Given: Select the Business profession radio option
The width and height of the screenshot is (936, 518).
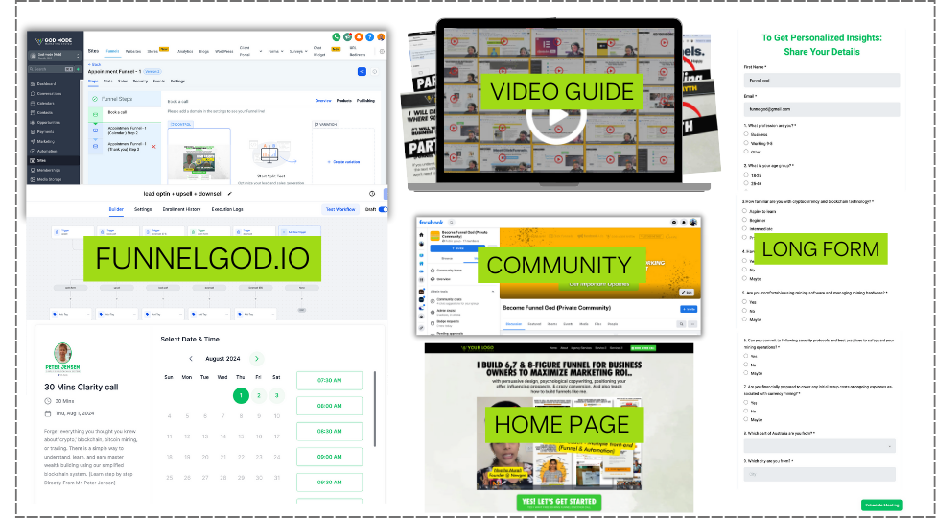Looking at the screenshot, I should (746, 134).
